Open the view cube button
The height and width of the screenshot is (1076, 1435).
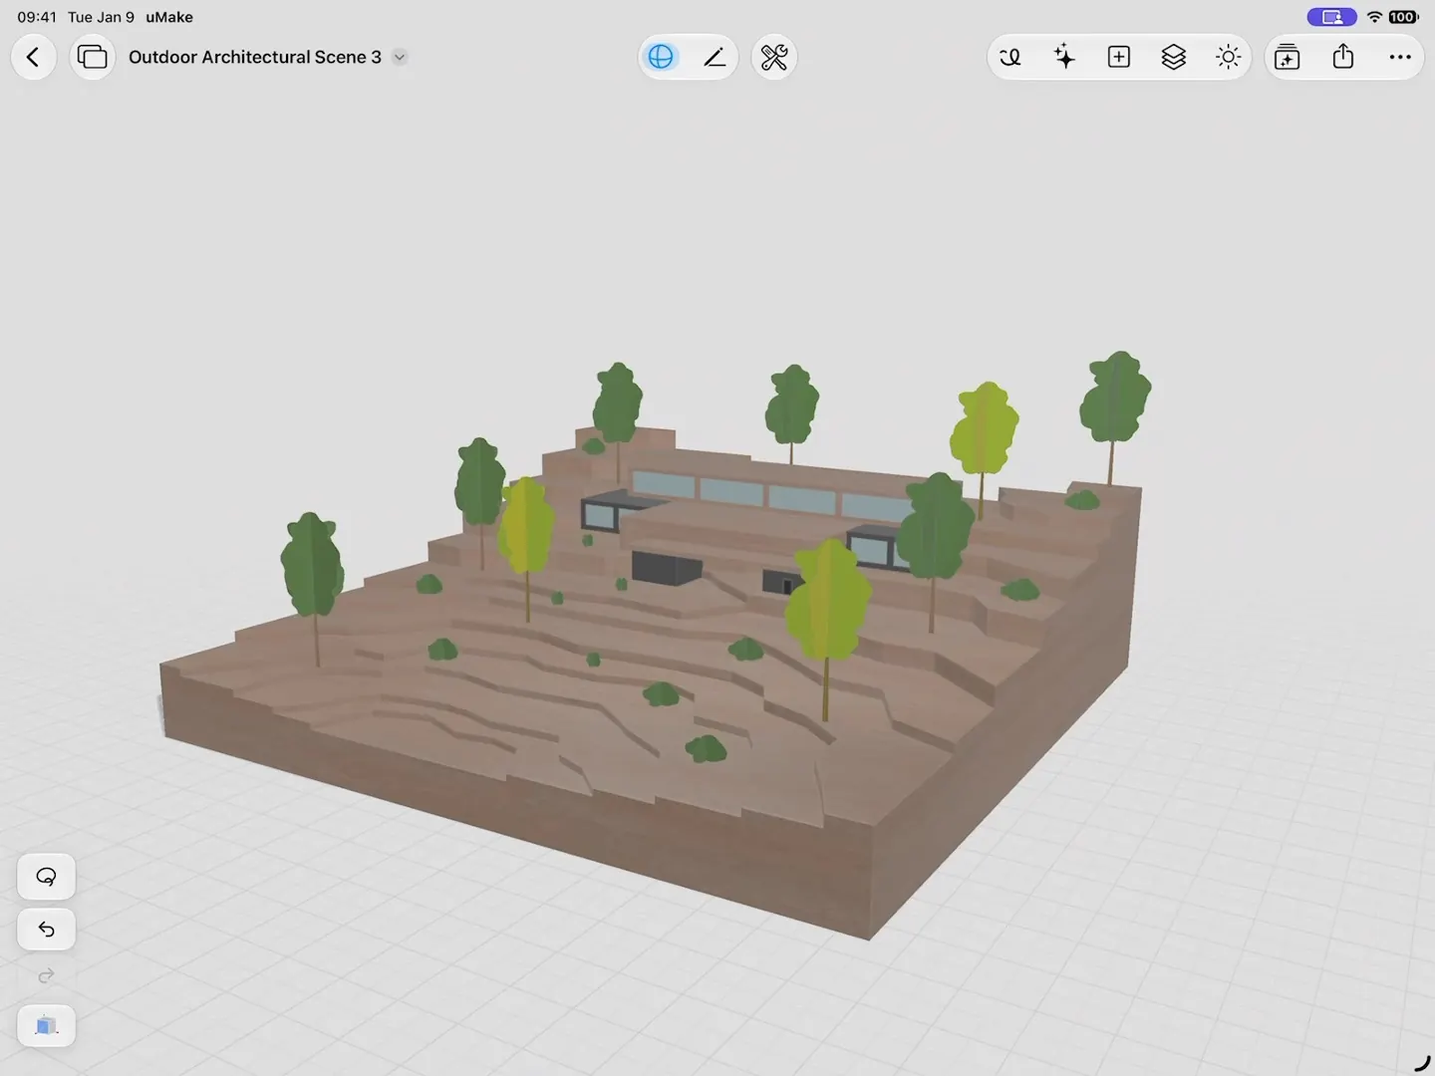click(47, 1025)
